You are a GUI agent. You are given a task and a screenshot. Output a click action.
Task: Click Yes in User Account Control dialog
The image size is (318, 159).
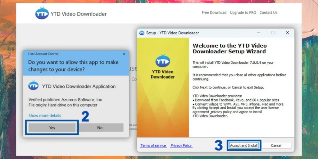coord(52,128)
